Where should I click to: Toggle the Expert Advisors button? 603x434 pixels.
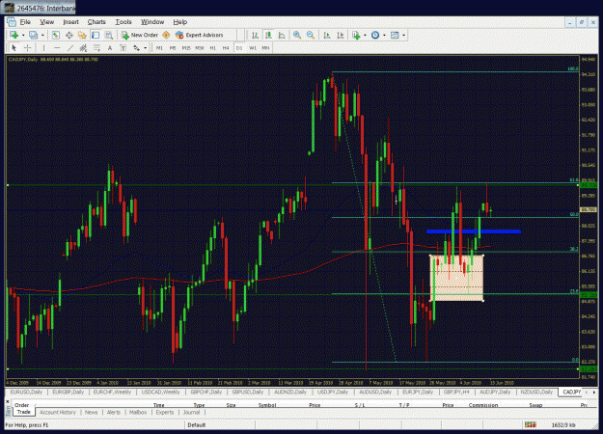tap(199, 35)
